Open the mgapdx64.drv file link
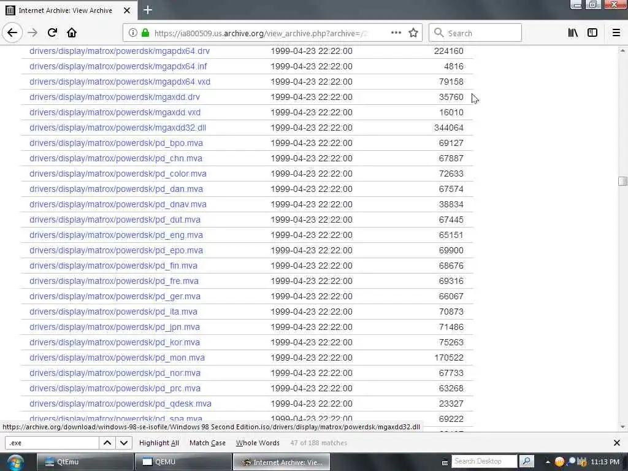This screenshot has height=471, width=628. click(120, 51)
